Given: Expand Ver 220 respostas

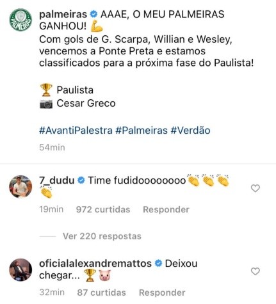Looking at the screenshot, I should (102, 236).
